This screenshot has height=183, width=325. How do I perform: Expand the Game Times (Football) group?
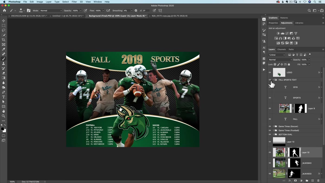point(273,130)
